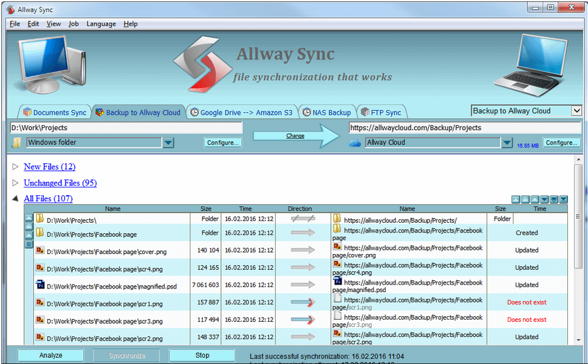Jump to the last item in the All Files toolbar
This screenshot has width=588, height=364.
[x=564, y=199]
